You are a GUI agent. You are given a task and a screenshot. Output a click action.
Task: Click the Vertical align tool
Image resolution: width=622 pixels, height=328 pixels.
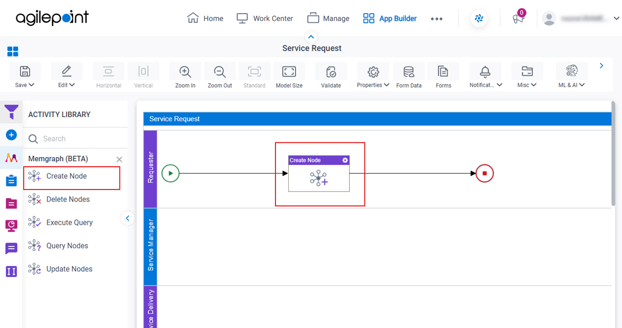143,76
